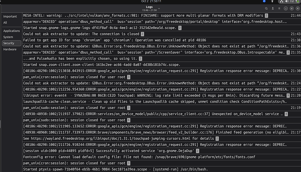Screen dimensions: 301x172
Task: Open libinput error Touchpad log entry
Action: (162, 95)
